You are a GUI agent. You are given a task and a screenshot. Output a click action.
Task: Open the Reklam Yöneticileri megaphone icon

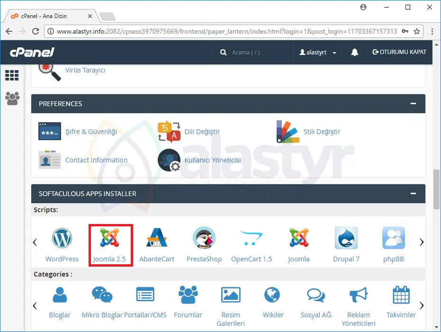pos(359,295)
